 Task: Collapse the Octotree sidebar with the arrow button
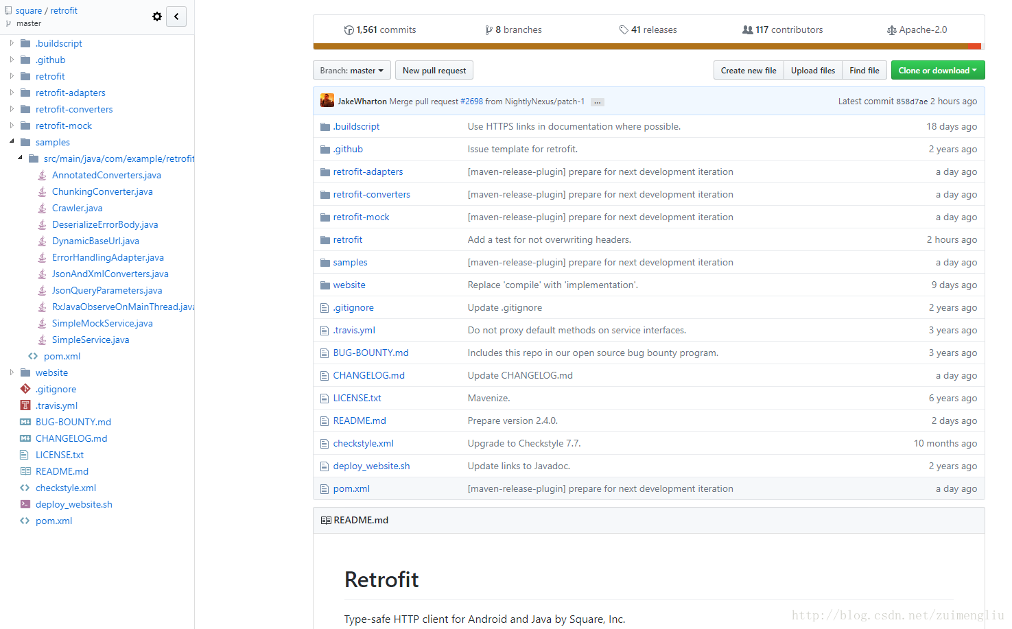(176, 16)
